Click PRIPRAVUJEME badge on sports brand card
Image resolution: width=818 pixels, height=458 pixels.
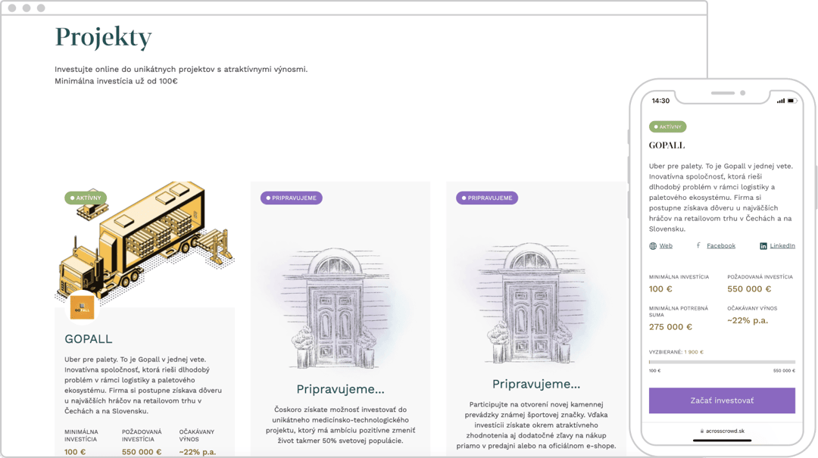(x=487, y=198)
